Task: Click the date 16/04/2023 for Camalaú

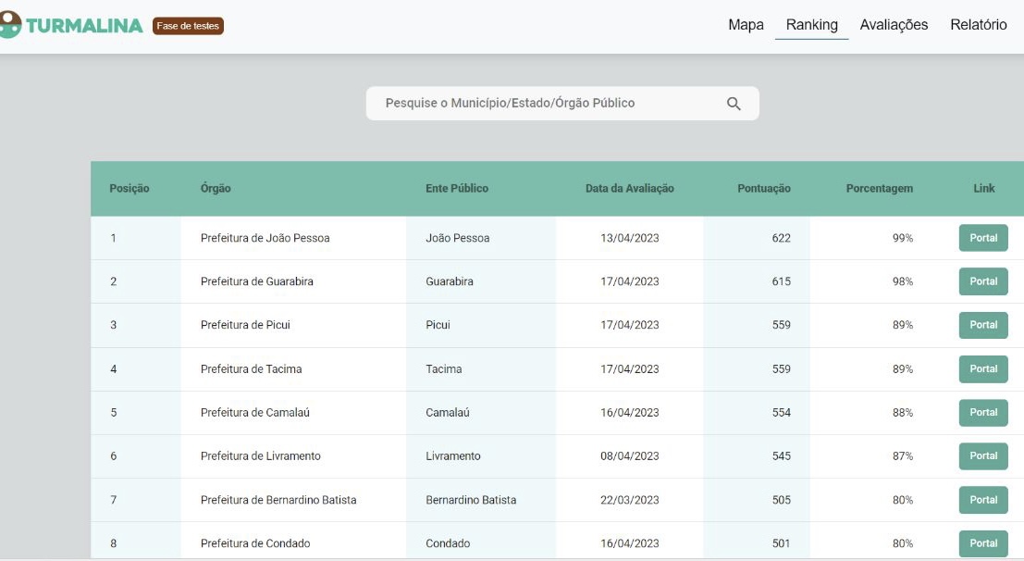Action: tap(630, 413)
